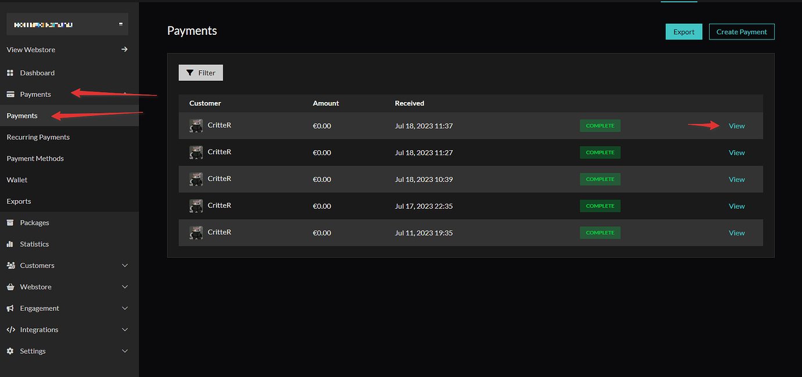Screen dimensions: 802x377
Task: Click the Integrations code icon
Action: 11,329
